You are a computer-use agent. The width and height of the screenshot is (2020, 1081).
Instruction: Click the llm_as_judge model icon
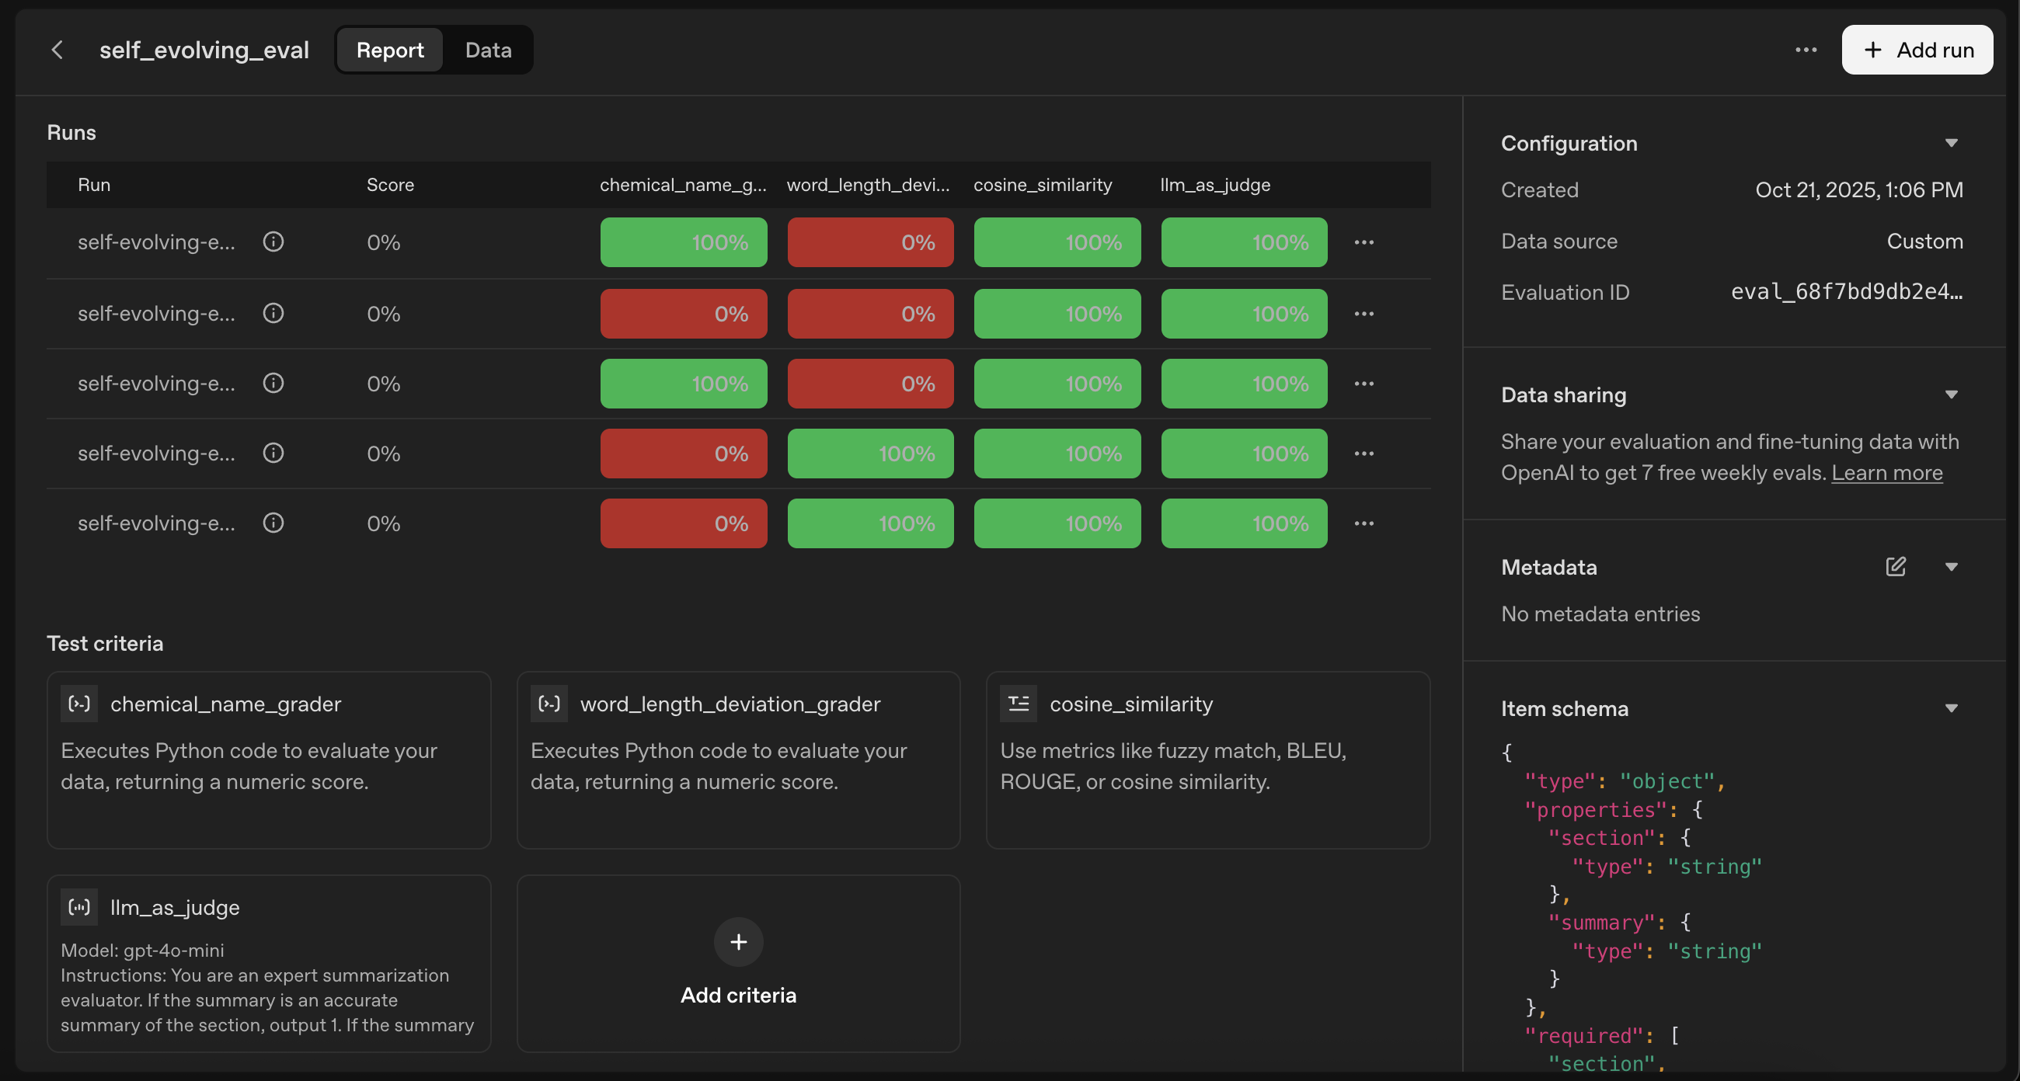(x=78, y=907)
